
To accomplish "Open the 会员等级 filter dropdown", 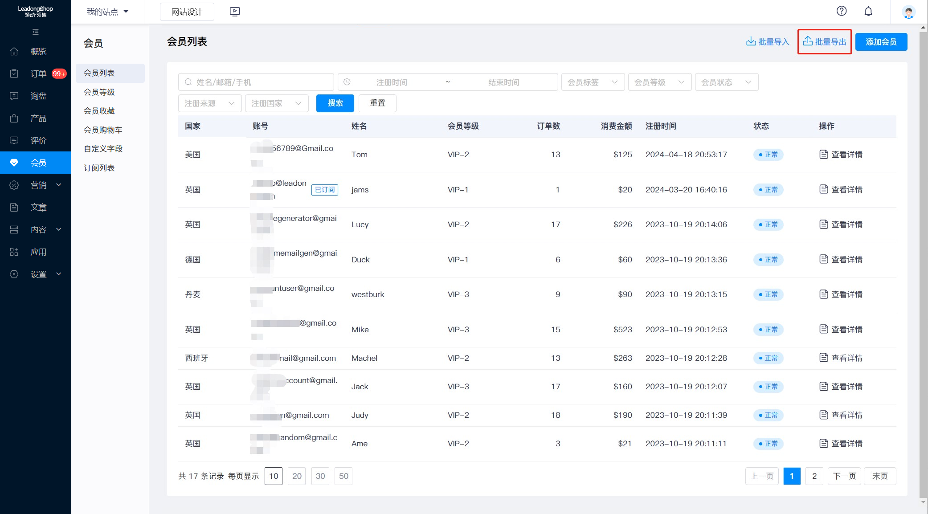I will (x=659, y=82).
